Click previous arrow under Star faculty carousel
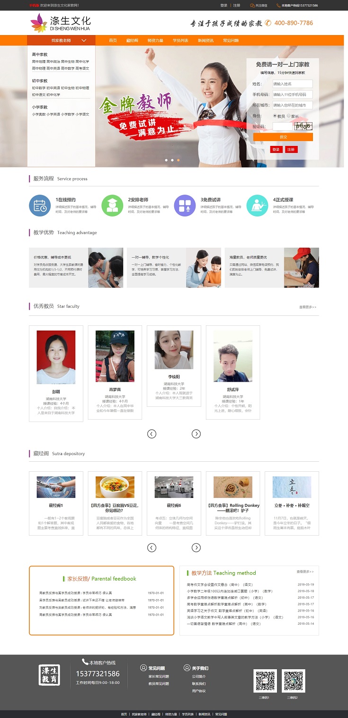This screenshot has height=718, width=348. pyautogui.click(x=152, y=434)
